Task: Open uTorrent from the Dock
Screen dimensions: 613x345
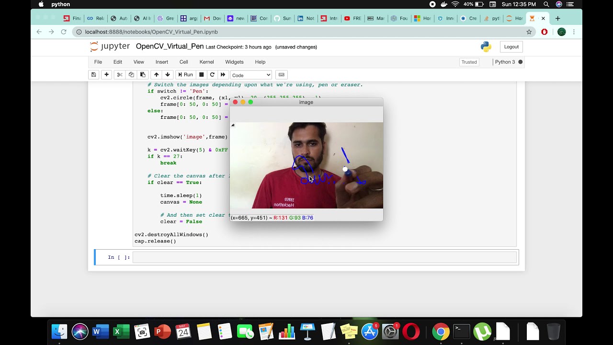Action: (482, 332)
